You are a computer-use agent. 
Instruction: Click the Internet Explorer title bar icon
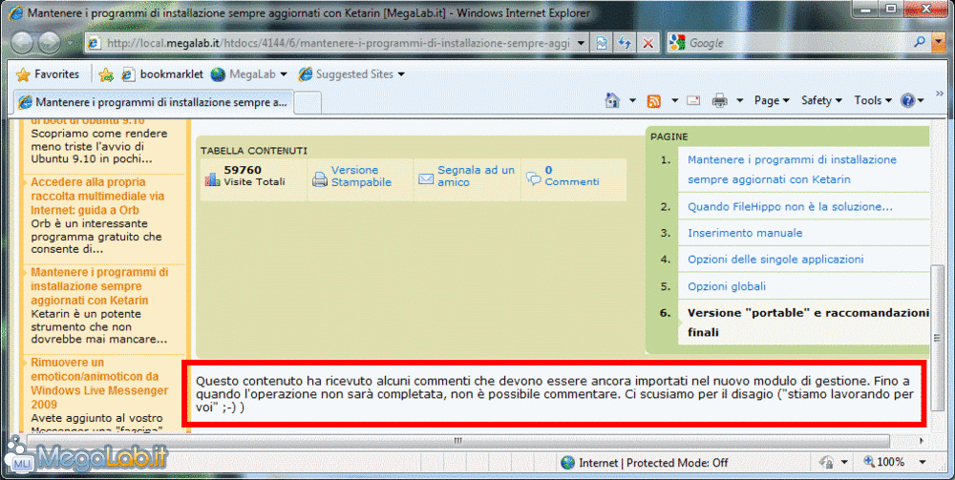16,12
